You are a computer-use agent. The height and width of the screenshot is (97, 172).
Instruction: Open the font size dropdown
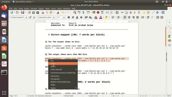click(x=64, y=17)
